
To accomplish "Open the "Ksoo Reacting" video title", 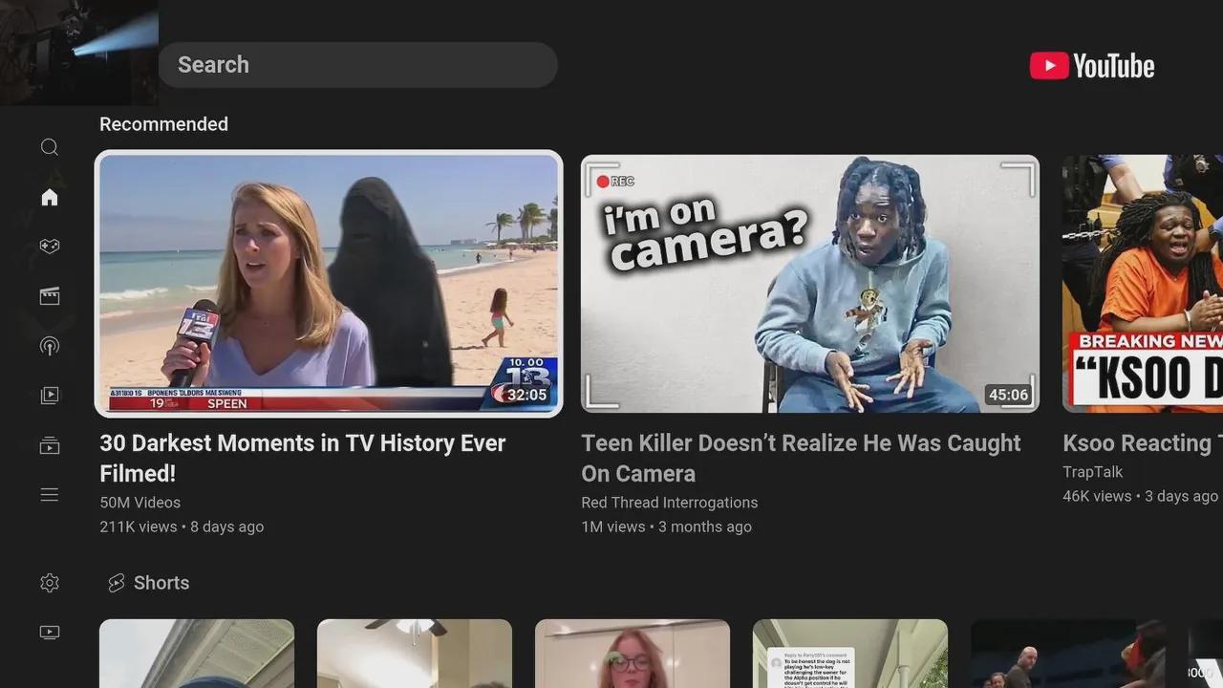I will [1143, 443].
